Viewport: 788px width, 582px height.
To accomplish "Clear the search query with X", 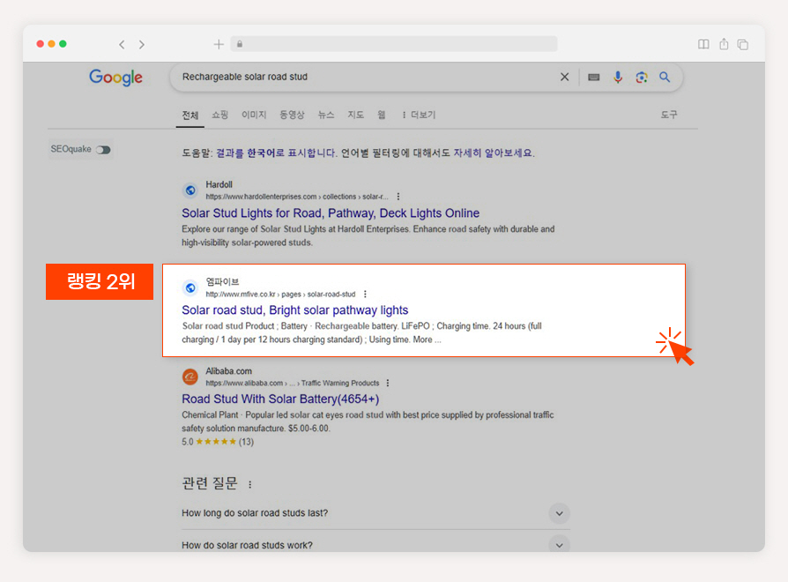I will [x=565, y=77].
